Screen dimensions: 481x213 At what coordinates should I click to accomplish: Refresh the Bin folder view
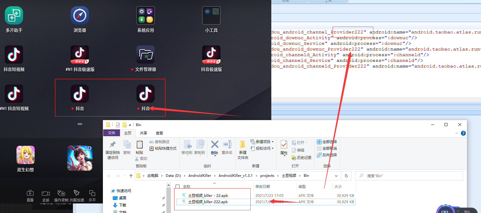[346, 176]
